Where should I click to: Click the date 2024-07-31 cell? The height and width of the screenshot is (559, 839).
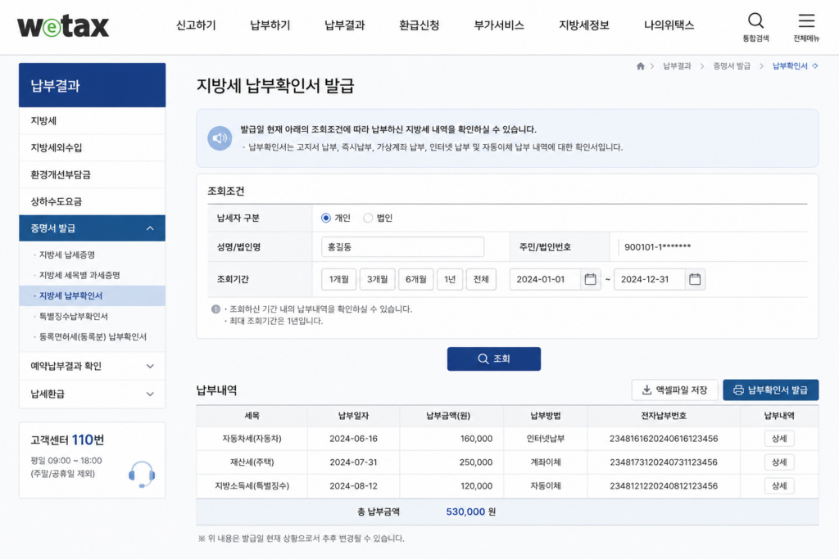pyautogui.click(x=353, y=462)
